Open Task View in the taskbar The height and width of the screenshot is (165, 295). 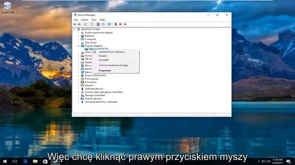pyautogui.click(x=15, y=161)
